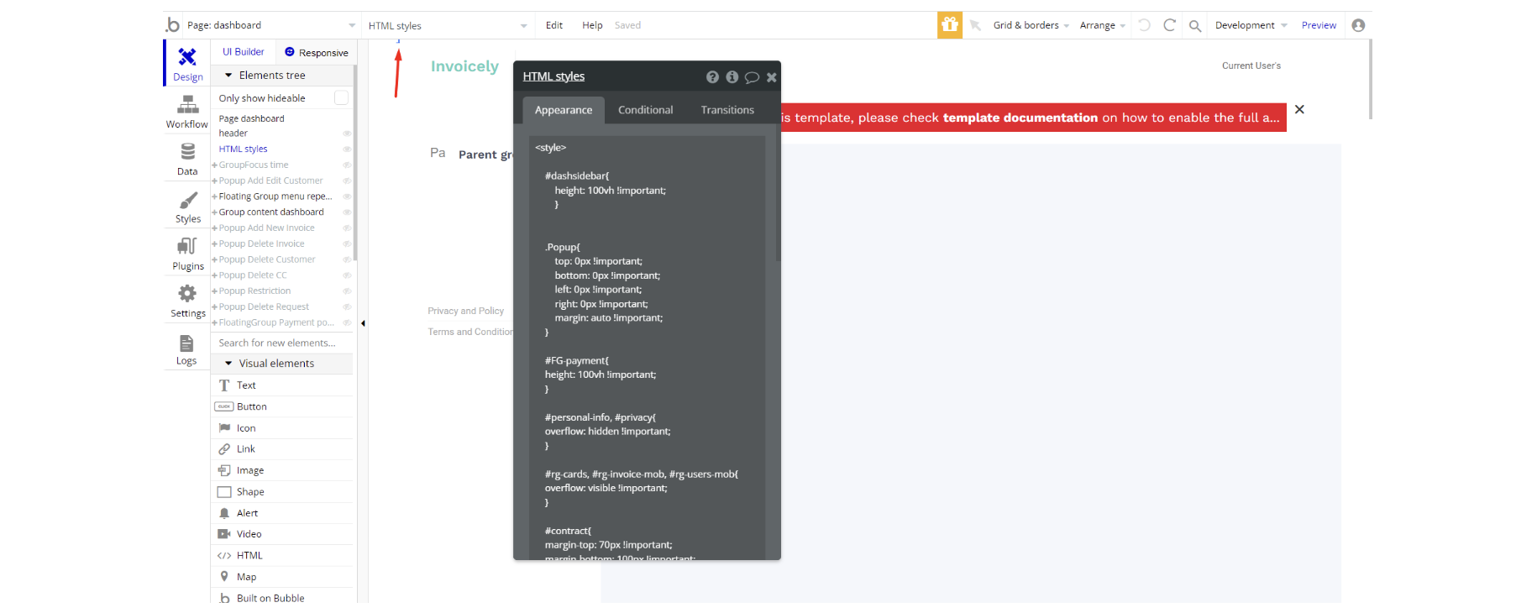Click the Preview link
Screen dimensions: 1537x613
click(x=1319, y=25)
